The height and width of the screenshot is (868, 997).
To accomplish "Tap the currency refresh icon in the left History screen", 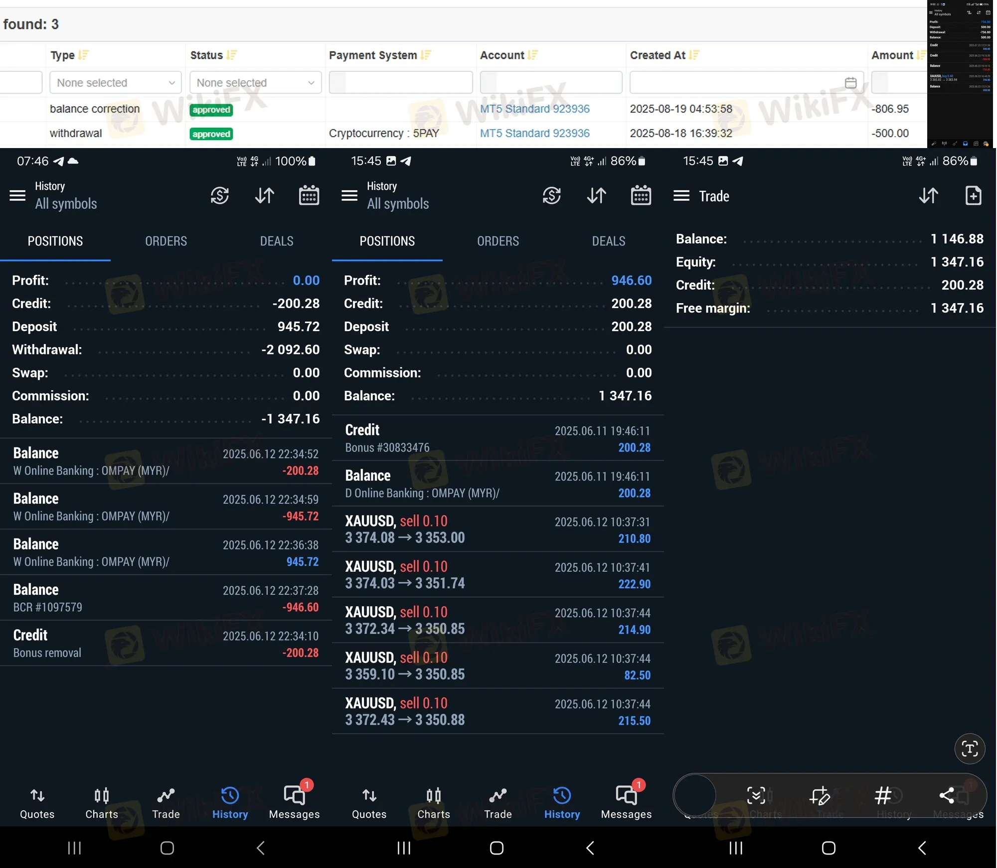I will click(220, 195).
